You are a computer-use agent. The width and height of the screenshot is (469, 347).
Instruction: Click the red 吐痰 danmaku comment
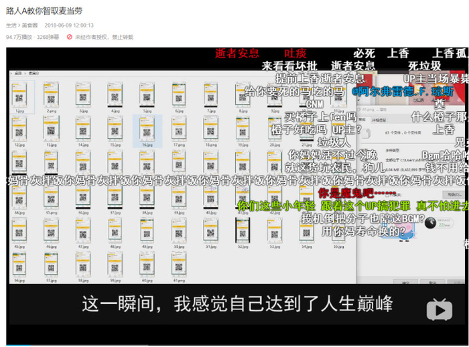pos(295,53)
